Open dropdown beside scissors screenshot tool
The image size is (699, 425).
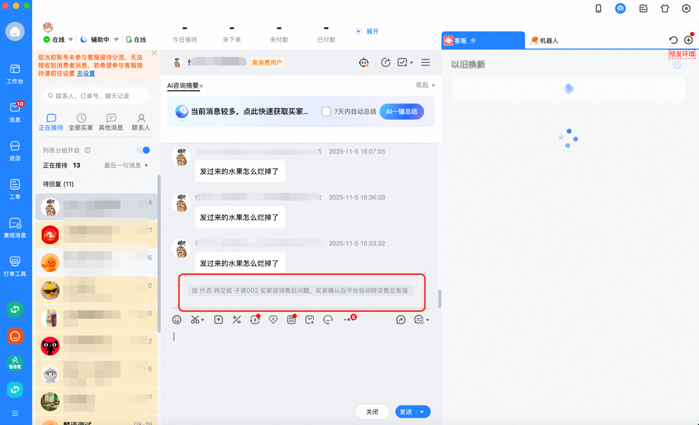(203, 320)
